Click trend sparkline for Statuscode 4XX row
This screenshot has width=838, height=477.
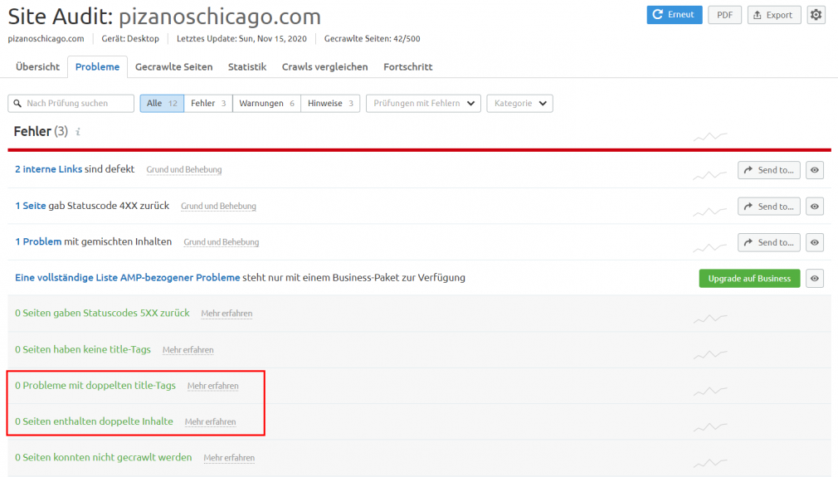pyautogui.click(x=710, y=212)
